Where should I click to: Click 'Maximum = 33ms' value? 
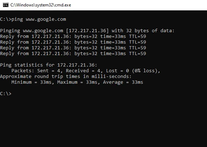click(x=77, y=82)
